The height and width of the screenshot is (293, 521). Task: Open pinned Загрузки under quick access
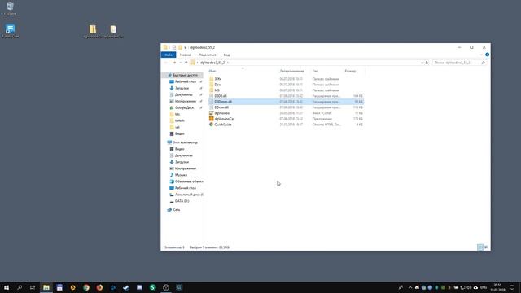(x=182, y=88)
